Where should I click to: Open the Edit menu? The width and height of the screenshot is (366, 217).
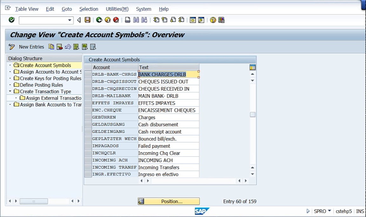(50, 9)
